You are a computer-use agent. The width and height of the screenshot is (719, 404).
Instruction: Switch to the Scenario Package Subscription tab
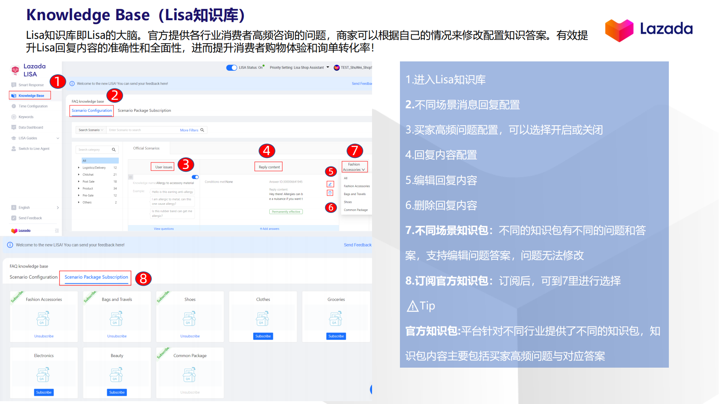point(95,277)
